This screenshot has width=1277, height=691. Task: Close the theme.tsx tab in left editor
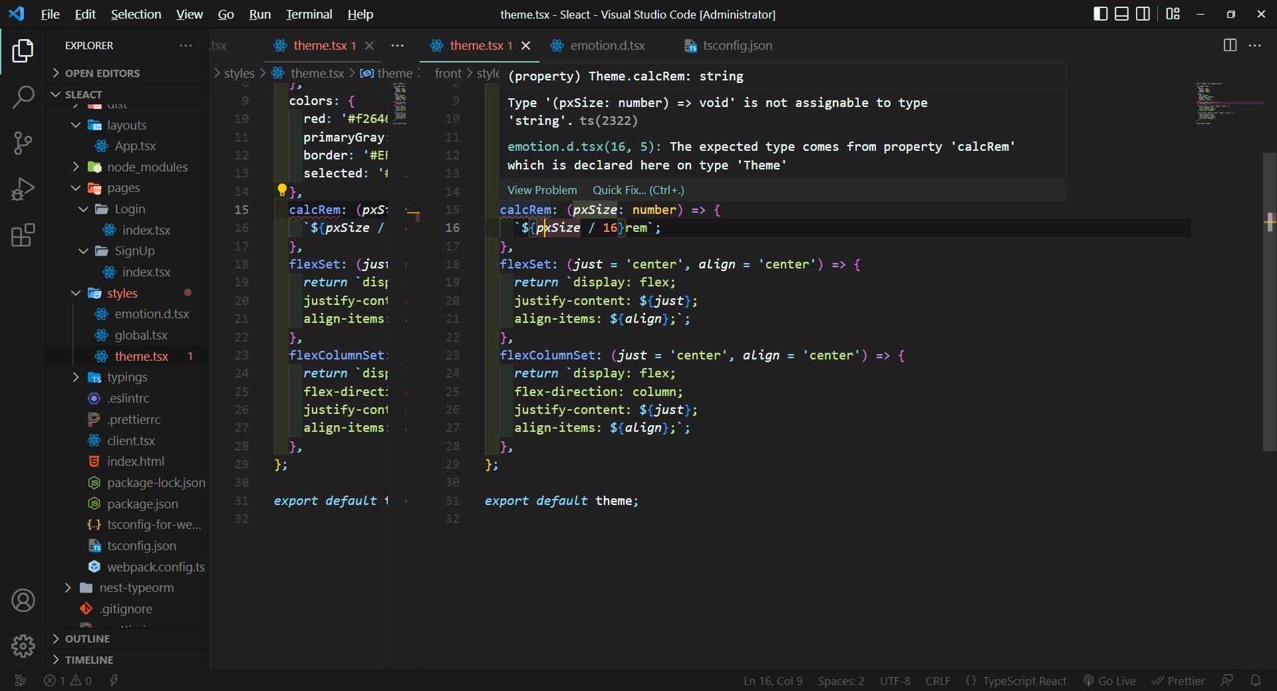[369, 45]
